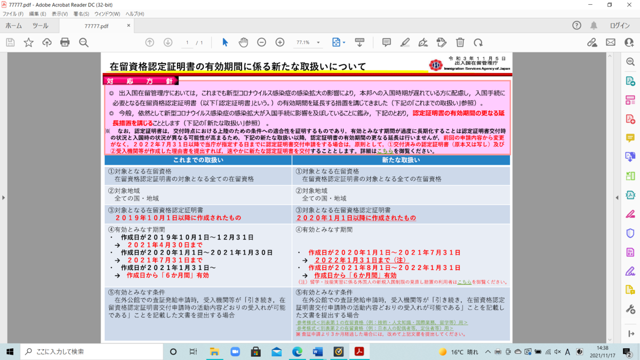Screen dimensions: 640x360
Task: Zoom out with minus circle
Action: [261, 42]
